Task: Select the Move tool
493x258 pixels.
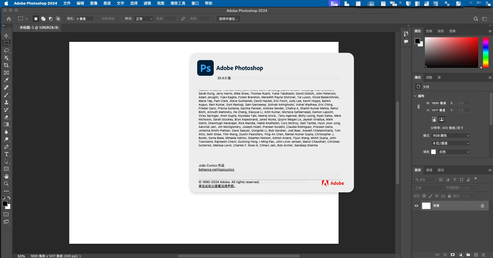Action: pyautogui.click(x=6, y=36)
